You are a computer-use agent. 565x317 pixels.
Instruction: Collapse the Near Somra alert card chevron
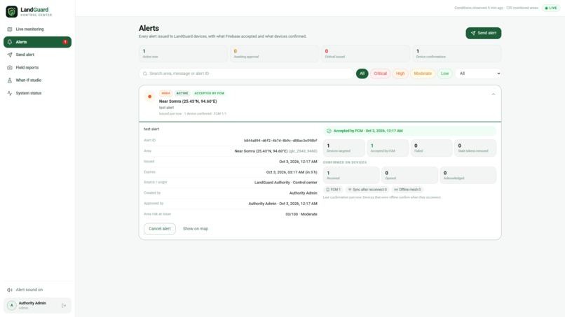[493, 94]
